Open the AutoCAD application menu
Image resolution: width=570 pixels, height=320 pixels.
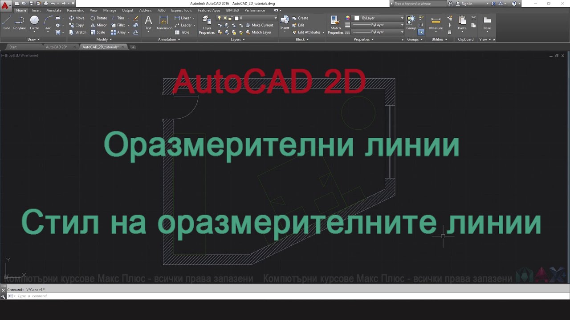(5, 6)
